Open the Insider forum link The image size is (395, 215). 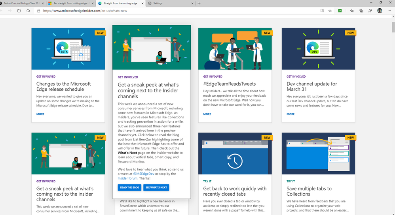click(127, 178)
